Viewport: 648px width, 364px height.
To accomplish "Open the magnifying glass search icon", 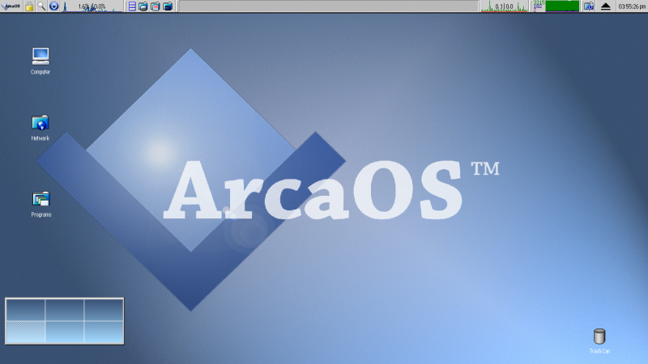I will click(x=41, y=6).
